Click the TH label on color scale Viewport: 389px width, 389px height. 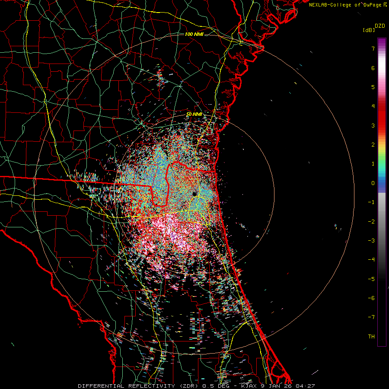[x=371, y=337]
